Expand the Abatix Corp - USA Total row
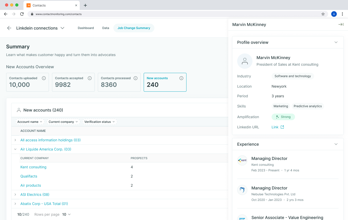 [x=15, y=204]
